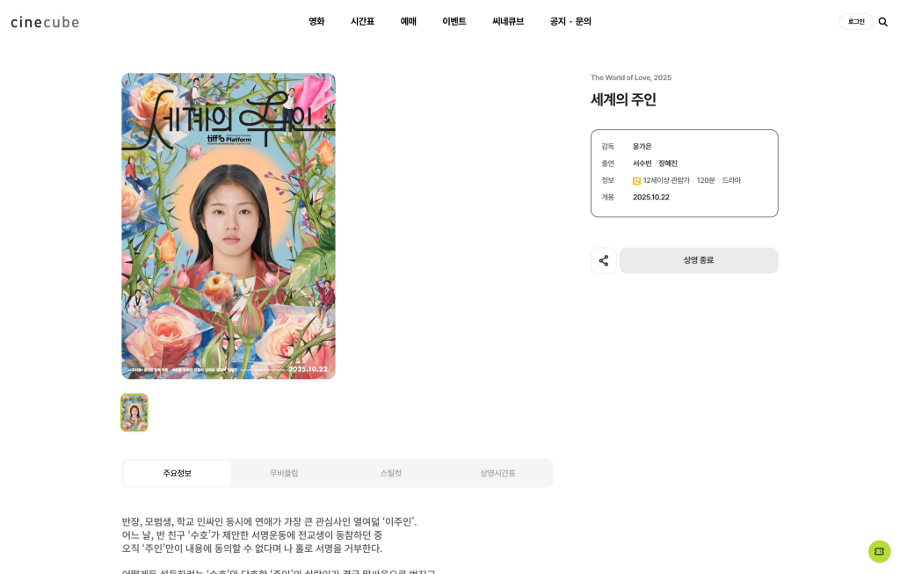Image resolution: width=900 pixels, height=574 pixels.
Task: Click the 상영 종료 button
Action: coord(699,260)
